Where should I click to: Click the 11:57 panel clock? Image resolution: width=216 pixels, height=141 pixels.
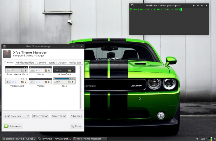pos(203,139)
